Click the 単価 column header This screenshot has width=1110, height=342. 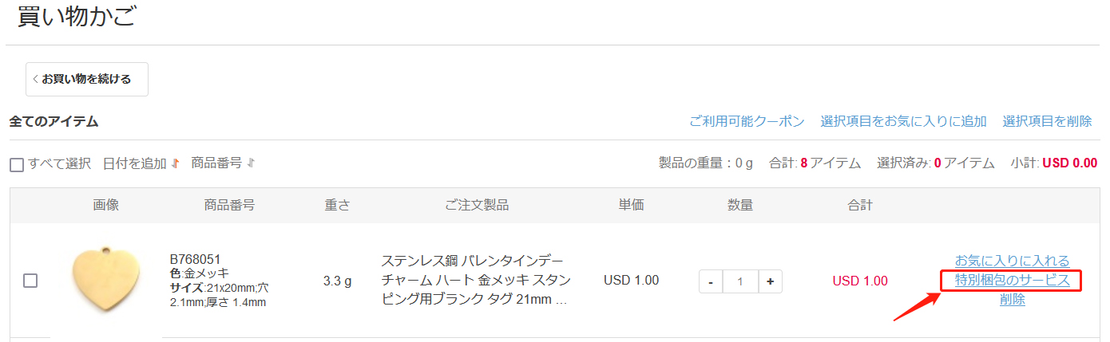(631, 205)
